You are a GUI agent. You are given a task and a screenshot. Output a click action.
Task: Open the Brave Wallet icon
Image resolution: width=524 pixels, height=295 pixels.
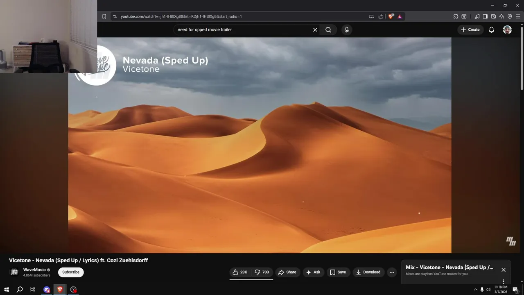[493, 16]
